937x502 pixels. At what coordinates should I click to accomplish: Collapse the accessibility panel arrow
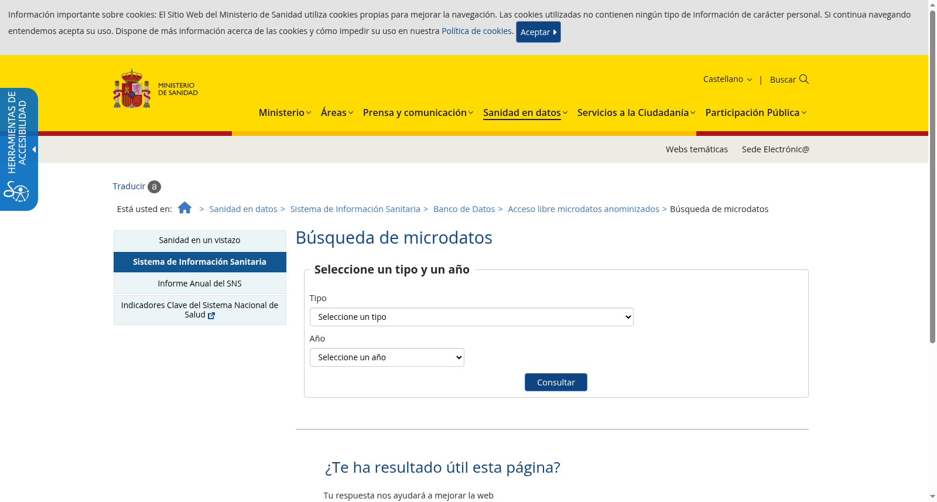tap(34, 149)
